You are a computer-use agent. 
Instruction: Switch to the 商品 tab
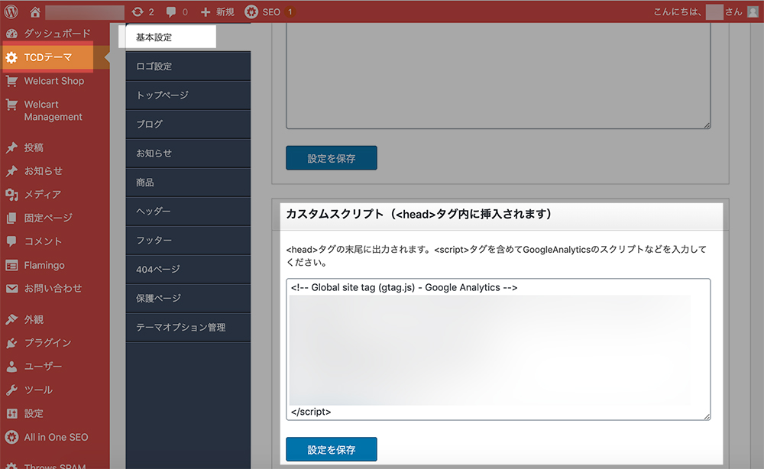click(188, 182)
